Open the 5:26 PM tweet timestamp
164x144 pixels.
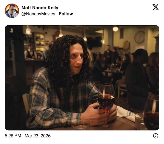[x=13, y=136]
